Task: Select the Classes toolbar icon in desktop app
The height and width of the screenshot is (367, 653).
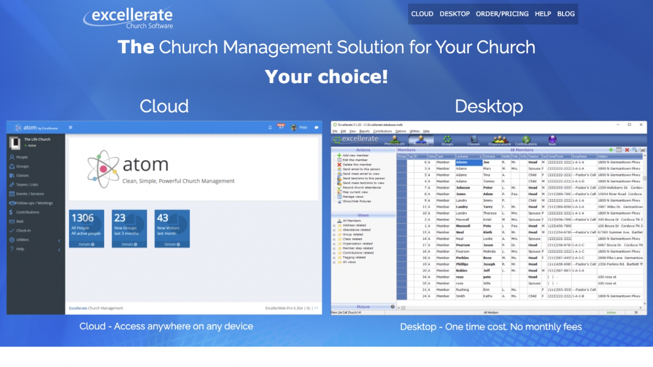Action: point(473,140)
